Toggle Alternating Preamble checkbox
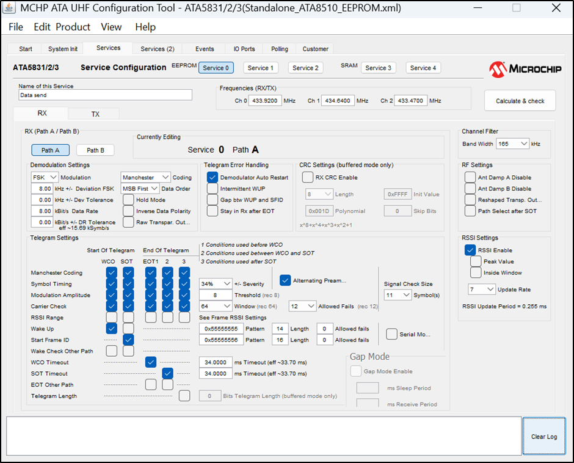Image resolution: width=574 pixels, height=463 pixels. coord(285,280)
